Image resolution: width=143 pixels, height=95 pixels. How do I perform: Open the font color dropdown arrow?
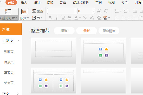[x=80, y=18]
